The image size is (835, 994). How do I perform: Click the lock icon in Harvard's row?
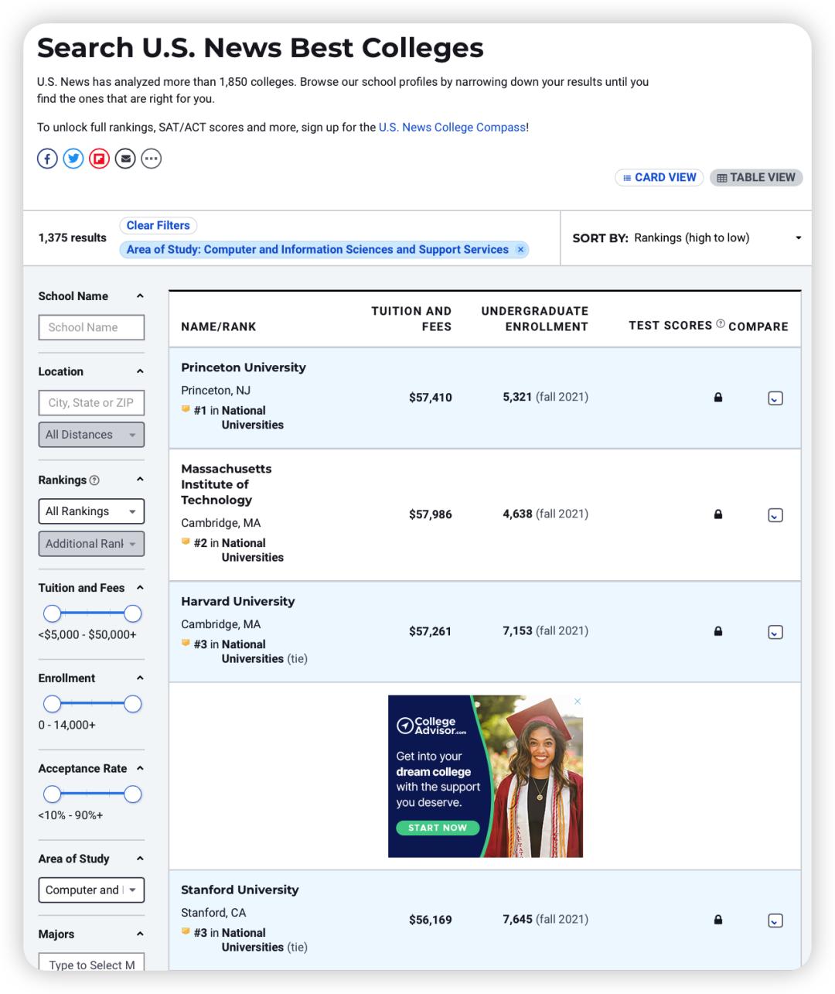pyautogui.click(x=718, y=631)
